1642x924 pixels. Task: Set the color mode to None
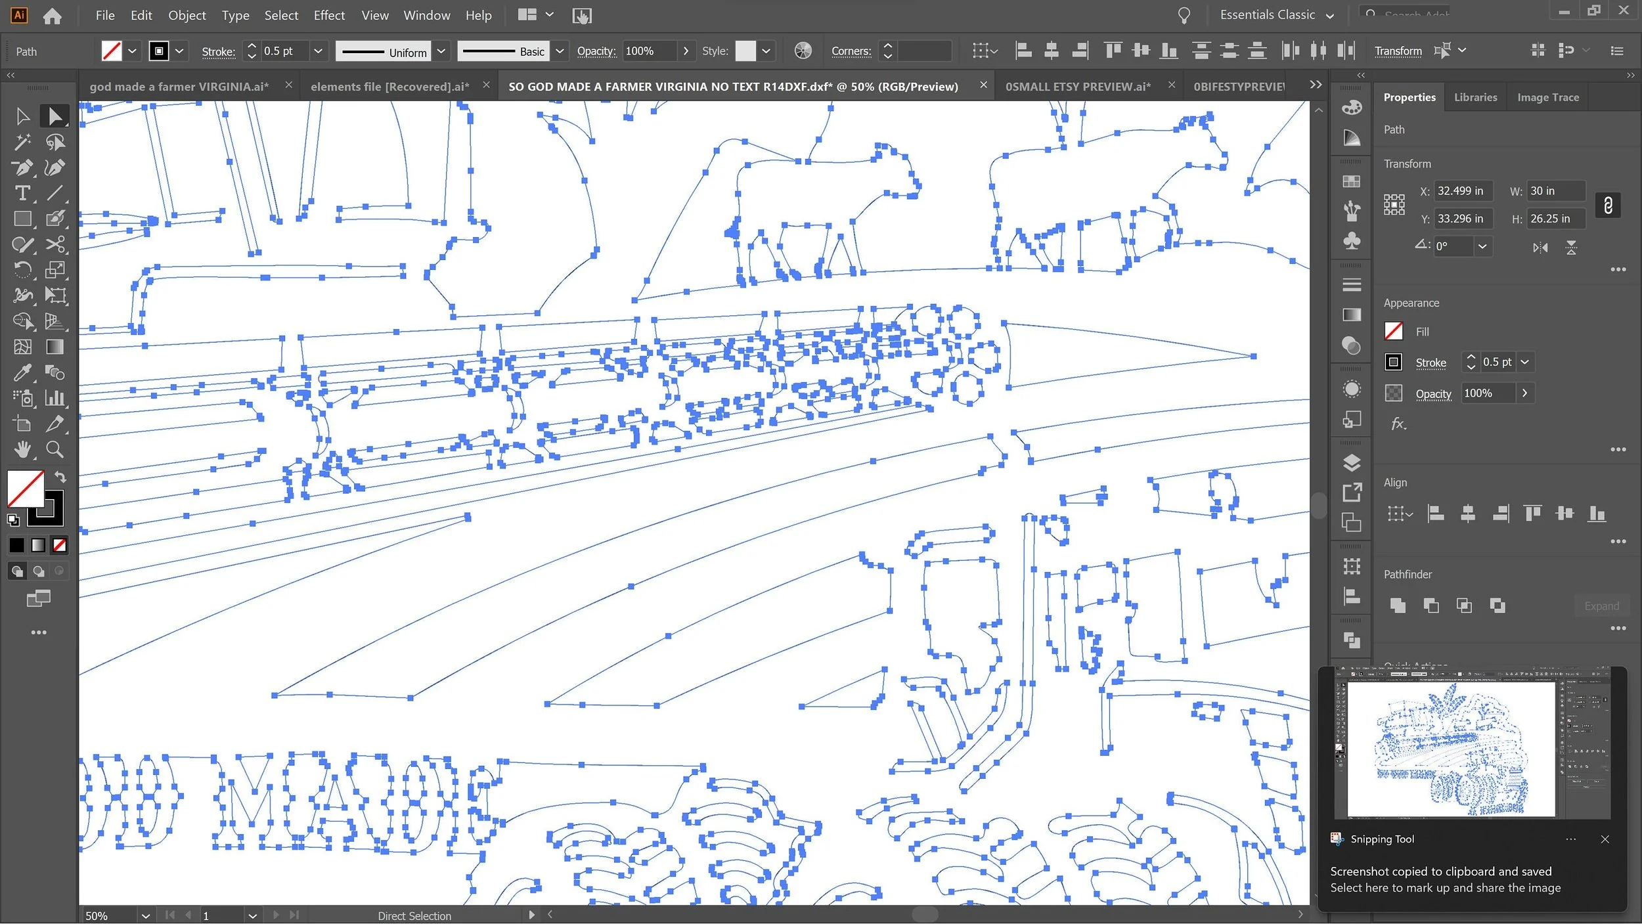tap(60, 545)
